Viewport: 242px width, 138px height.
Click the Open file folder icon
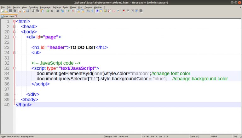coord(6,11)
